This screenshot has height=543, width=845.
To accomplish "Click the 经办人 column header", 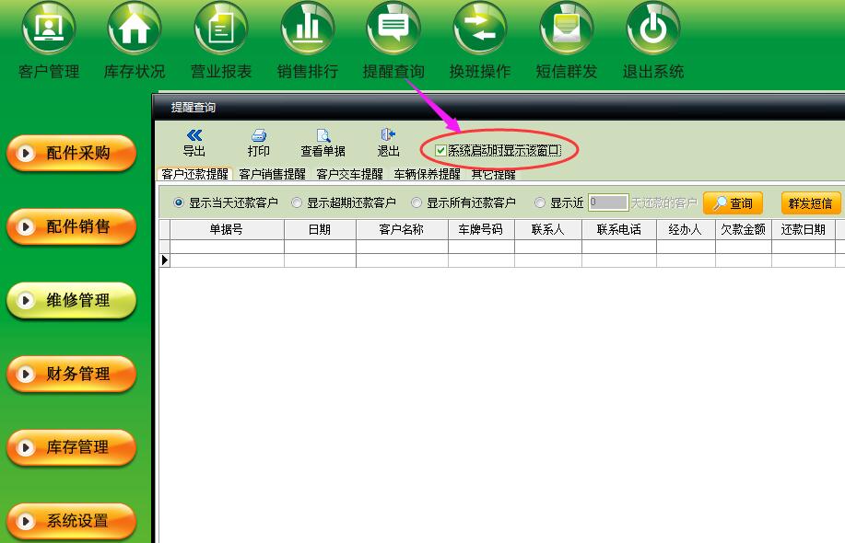I will 686,229.
